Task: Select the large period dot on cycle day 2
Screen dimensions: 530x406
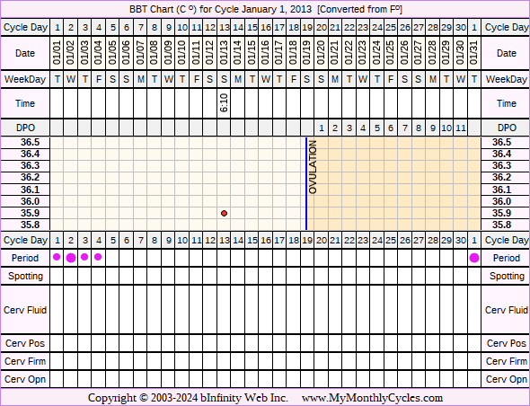Action: [71, 258]
